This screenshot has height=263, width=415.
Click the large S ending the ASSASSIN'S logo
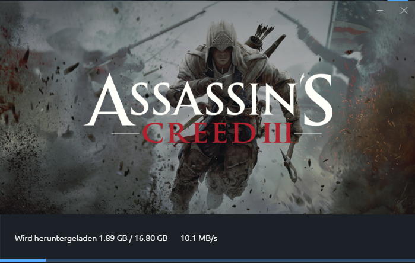pyautogui.click(x=318, y=100)
